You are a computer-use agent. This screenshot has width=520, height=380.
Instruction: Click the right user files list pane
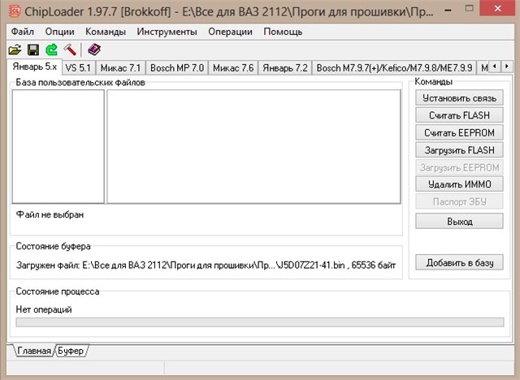tap(253, 146)
